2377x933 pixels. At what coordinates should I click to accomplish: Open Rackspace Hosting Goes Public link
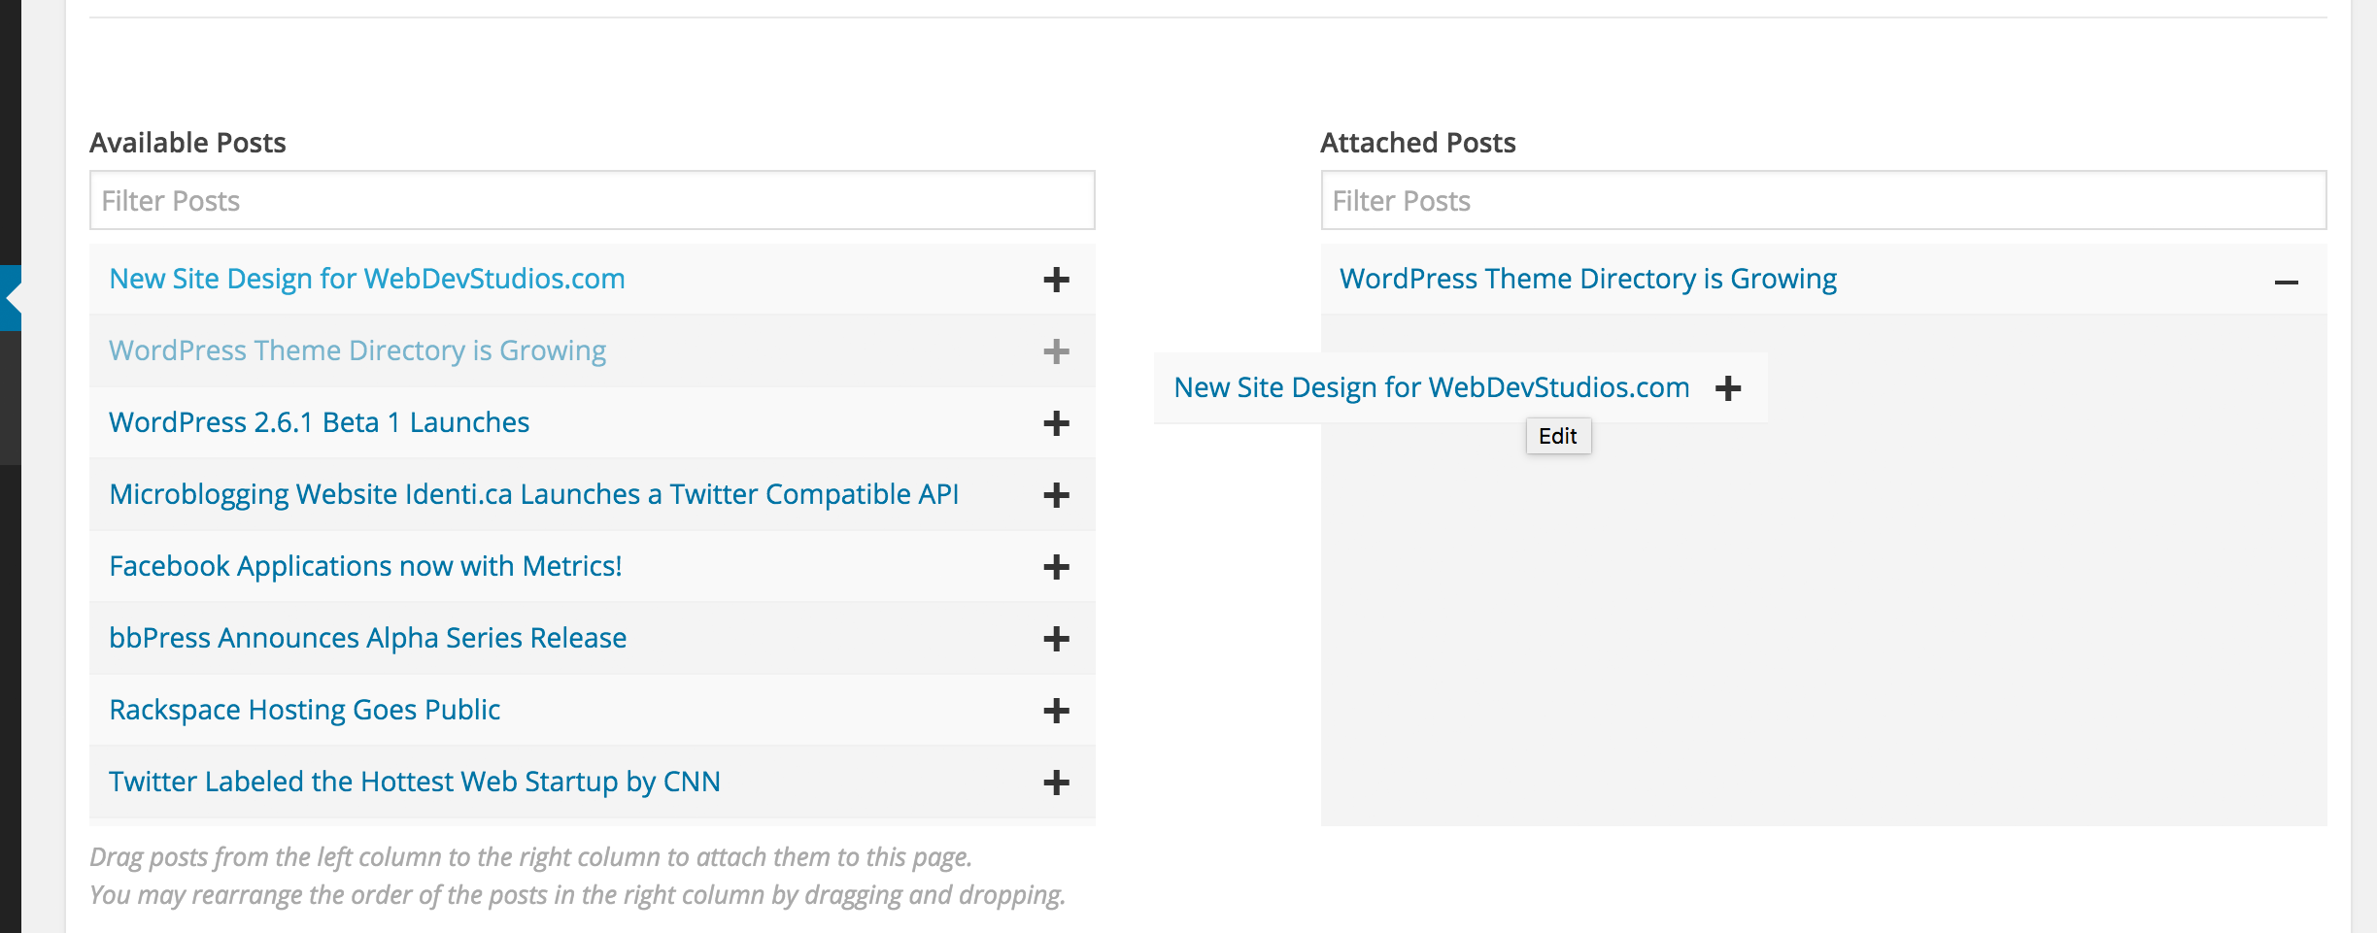[304, 710]
